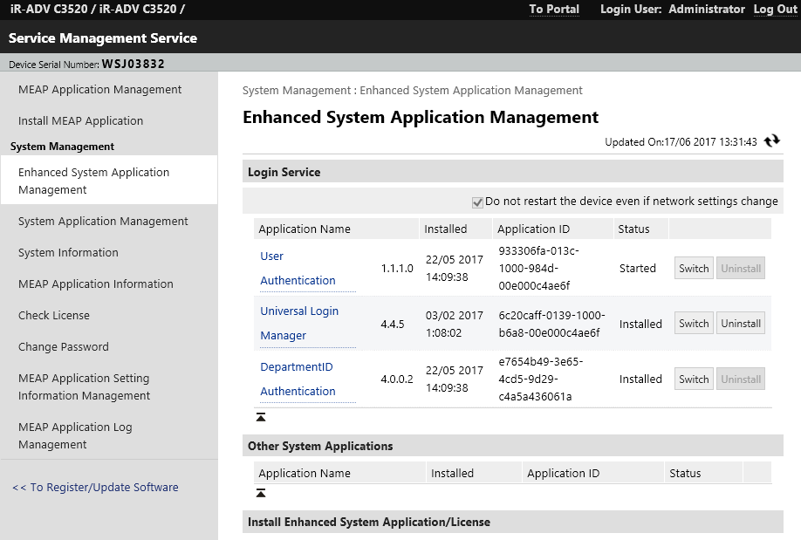Click Switch button for DepartmentID Authentication

(694, 379)
